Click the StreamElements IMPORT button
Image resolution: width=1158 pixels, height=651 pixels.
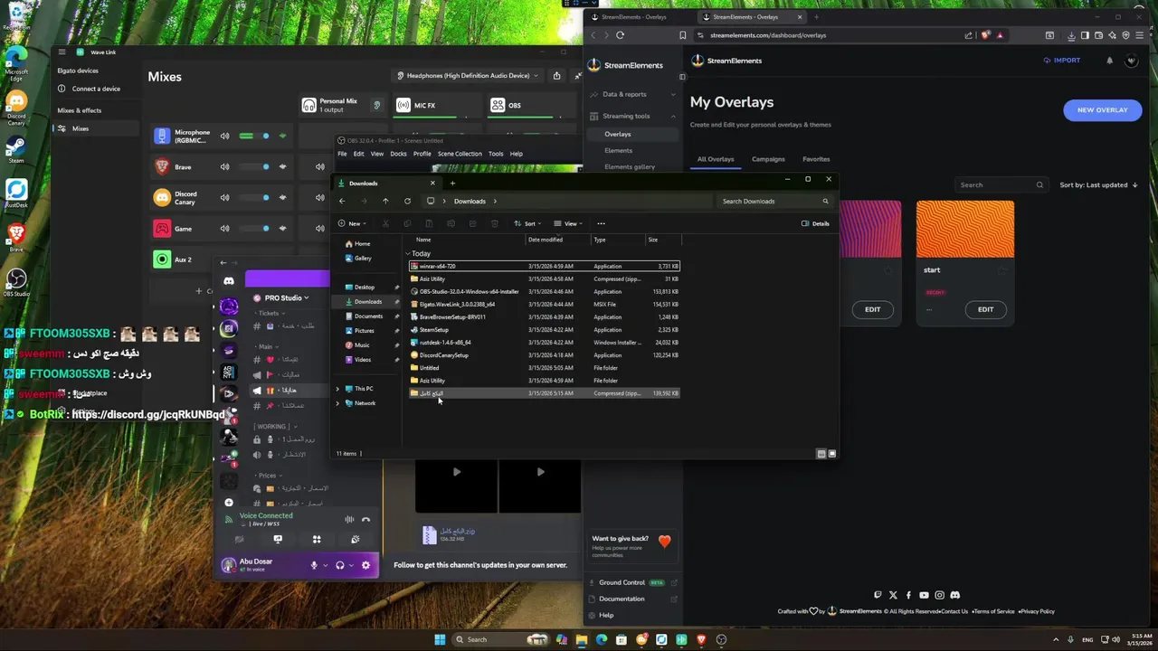pos(1062,61)
